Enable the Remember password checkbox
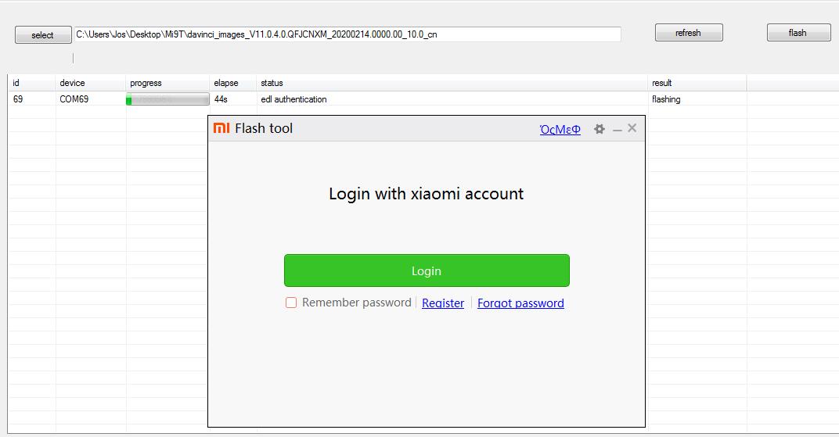 click(x=291, y=303)
